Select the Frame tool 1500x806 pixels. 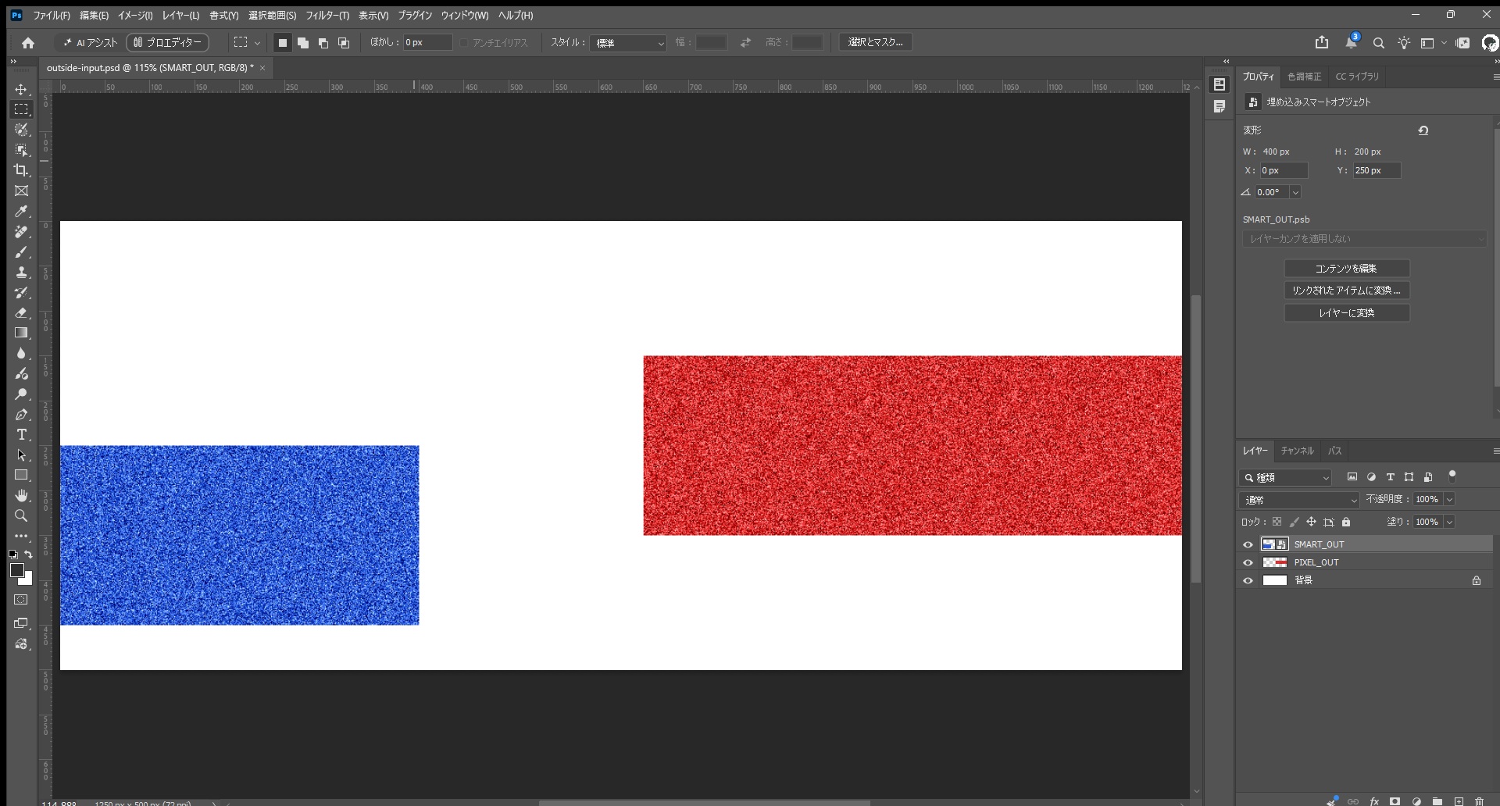pos(21,191)
